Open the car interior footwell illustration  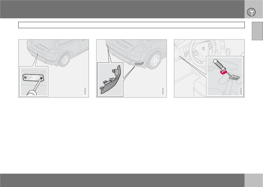(209, 69)
